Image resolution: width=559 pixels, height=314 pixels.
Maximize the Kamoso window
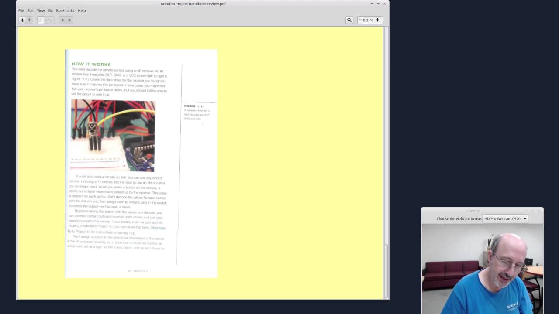pyautogui.click(x=533, y=211)
